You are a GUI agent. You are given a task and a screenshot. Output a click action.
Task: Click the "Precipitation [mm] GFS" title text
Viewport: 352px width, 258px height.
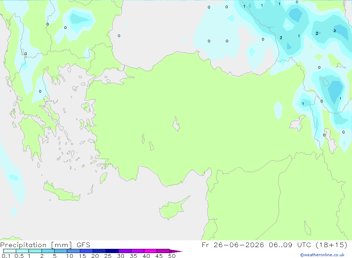45,245
